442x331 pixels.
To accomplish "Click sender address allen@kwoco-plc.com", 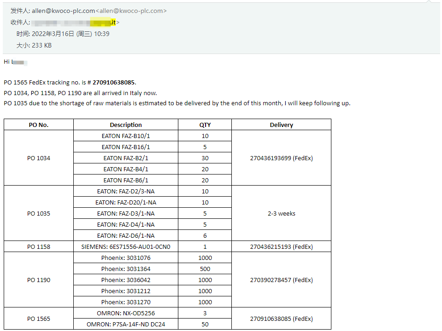I will coord(63,11).
